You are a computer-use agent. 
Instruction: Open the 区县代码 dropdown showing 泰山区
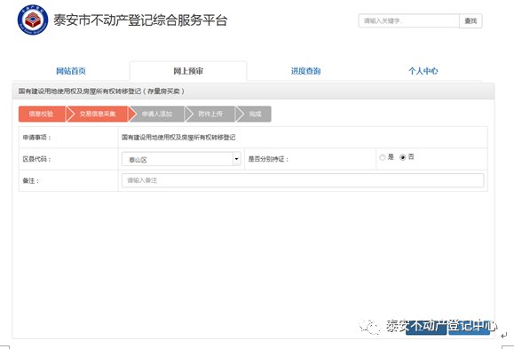(x=181, y=159)
